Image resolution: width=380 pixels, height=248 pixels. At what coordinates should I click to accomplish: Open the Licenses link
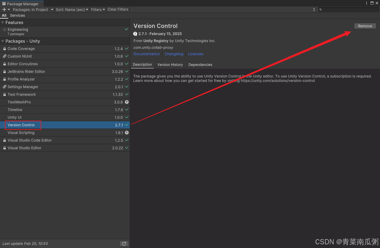pos(196,54)
